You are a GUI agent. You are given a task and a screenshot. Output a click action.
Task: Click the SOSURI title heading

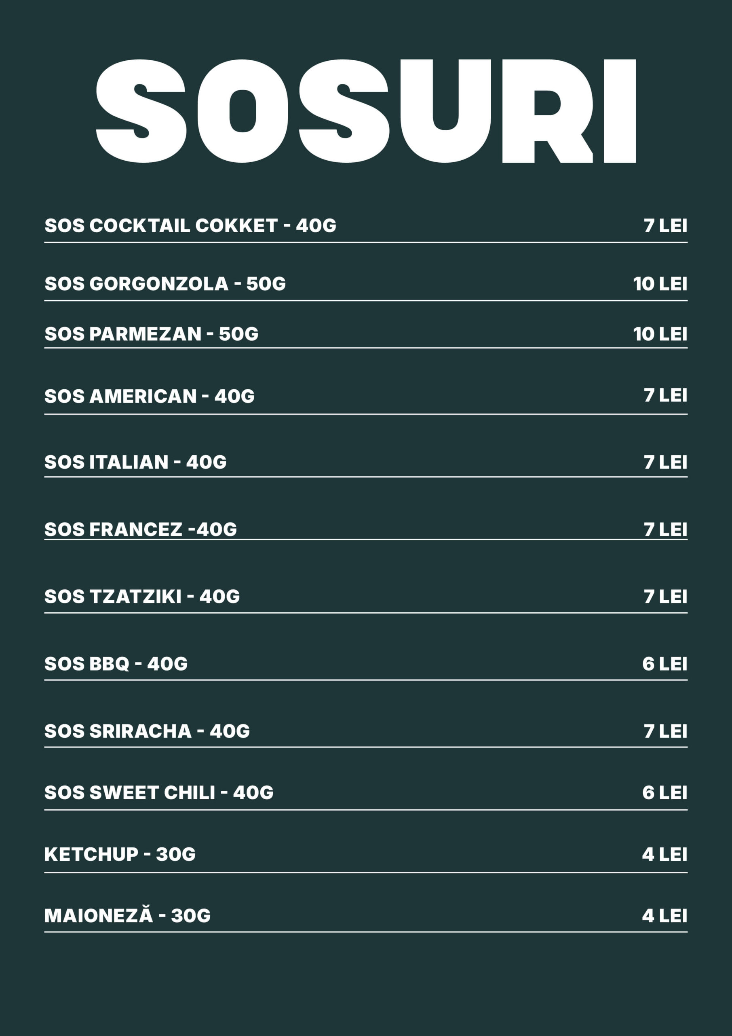pyautogui.click(x=365, y=111)
